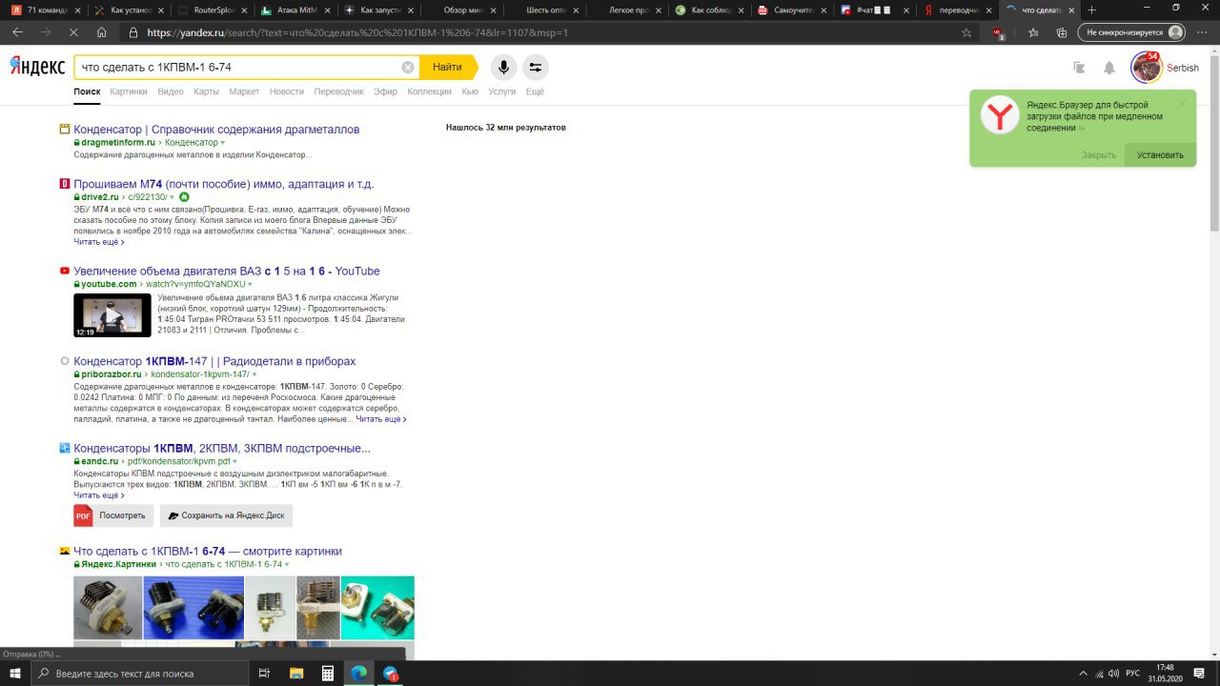Image resolution: width=1220 pixels, height=686 pixels.
Task: Click the Serbish profile avatar
Action: (x=1146, y=68)
